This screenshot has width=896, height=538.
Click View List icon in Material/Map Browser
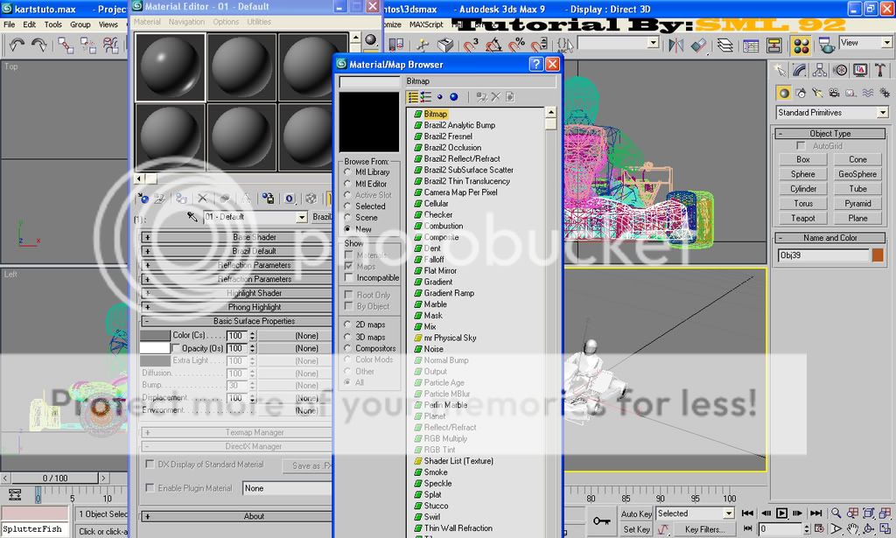pos(413,97)
